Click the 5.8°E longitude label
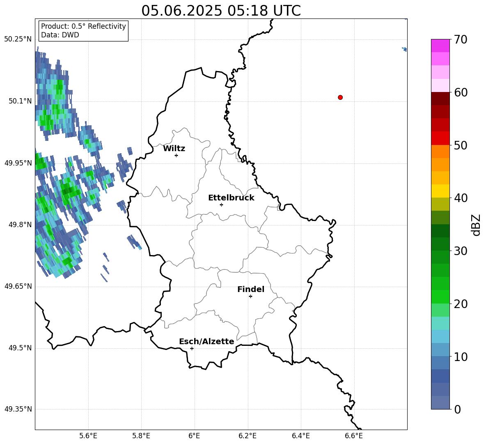 [141, 436]
